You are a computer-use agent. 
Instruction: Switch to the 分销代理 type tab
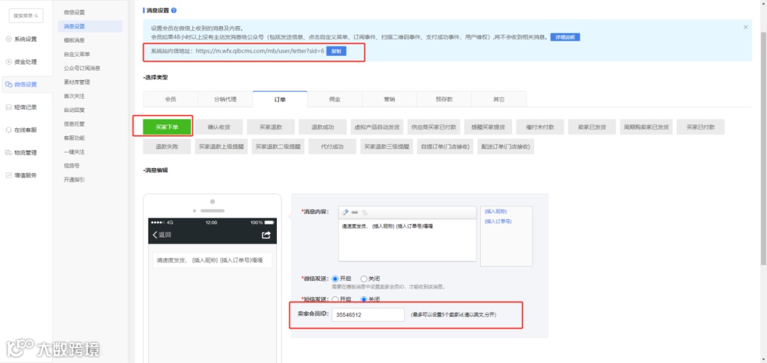225,99
